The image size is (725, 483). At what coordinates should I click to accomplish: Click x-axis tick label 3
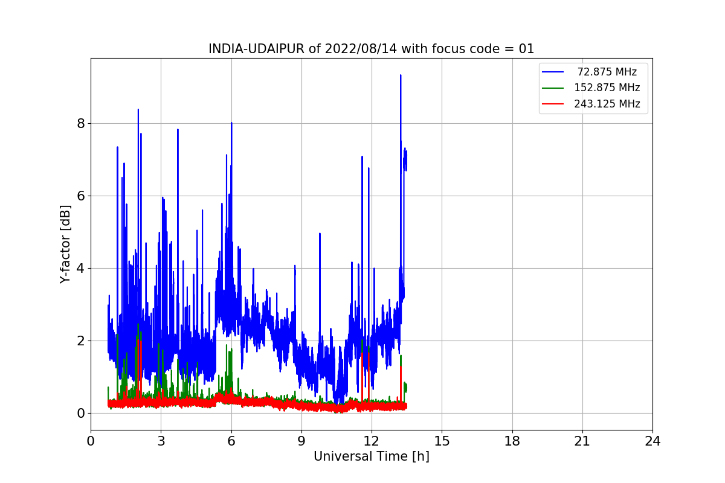click(161, 441)
